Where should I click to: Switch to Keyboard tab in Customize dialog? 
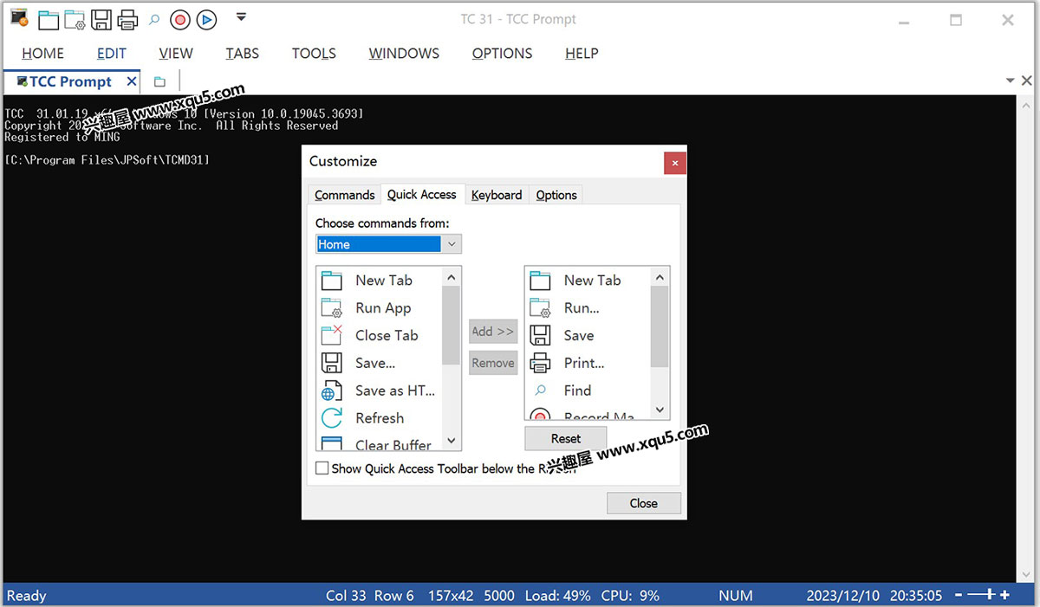pos(497,195)
